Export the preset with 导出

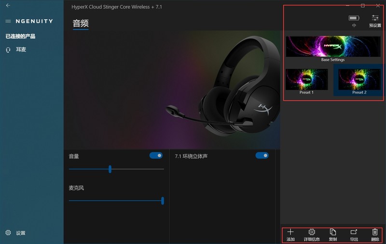(354, 235)
